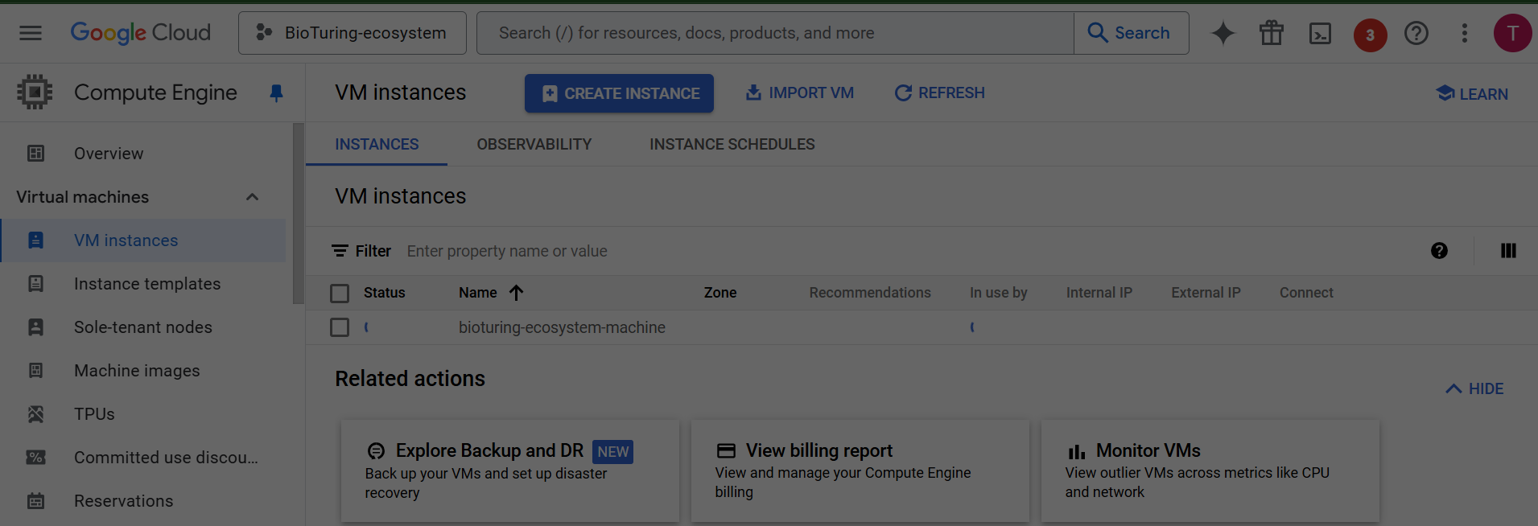1538x526 pixels.
Task: Collapse the Virtual machines section
Action: pos(252,197)
